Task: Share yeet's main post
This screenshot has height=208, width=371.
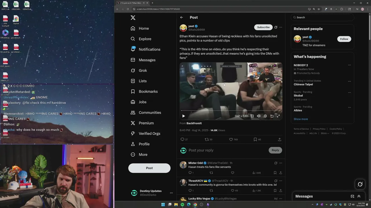Action: coord(279,140)
